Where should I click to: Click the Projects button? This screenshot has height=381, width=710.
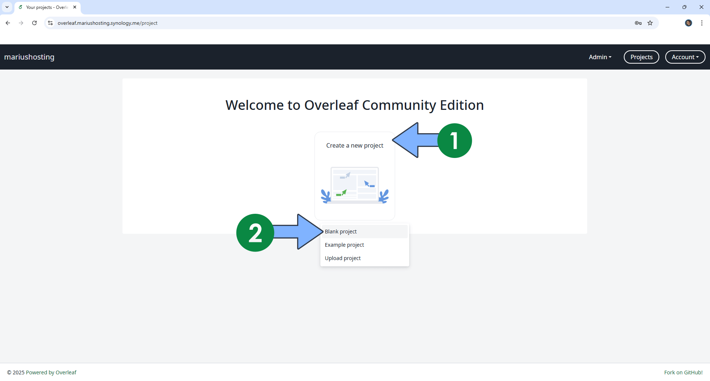[x=641, y=57]
